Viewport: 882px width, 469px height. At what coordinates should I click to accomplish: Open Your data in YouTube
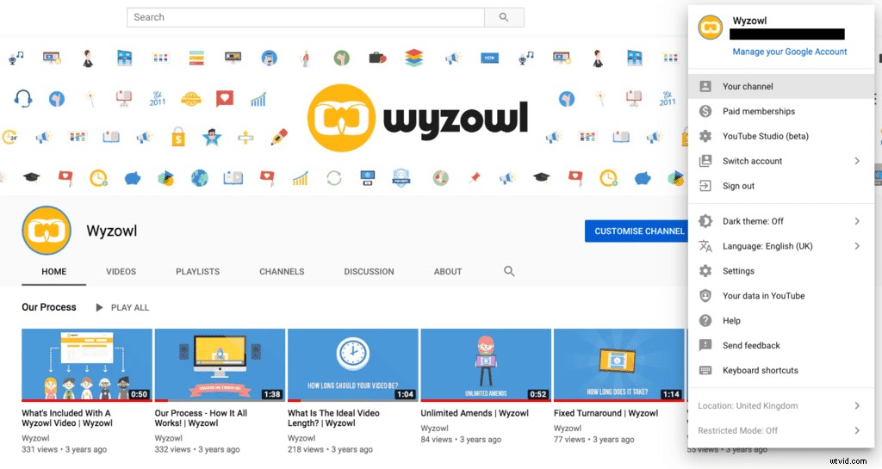[780, 295]
